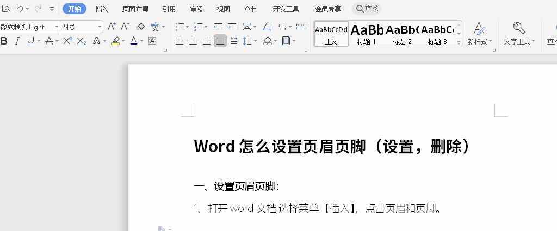Toggle bold formatting
This screenshot has height=231, width=557.
tap(4, 41)
